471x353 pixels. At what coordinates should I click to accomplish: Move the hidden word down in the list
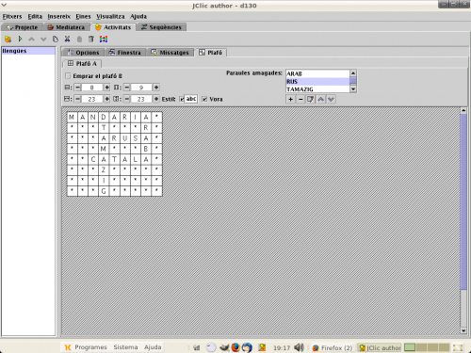(331, 99)
